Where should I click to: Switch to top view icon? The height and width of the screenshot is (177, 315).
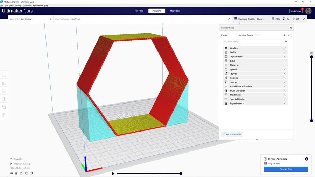pyautogui.click(x=21, y=173)
